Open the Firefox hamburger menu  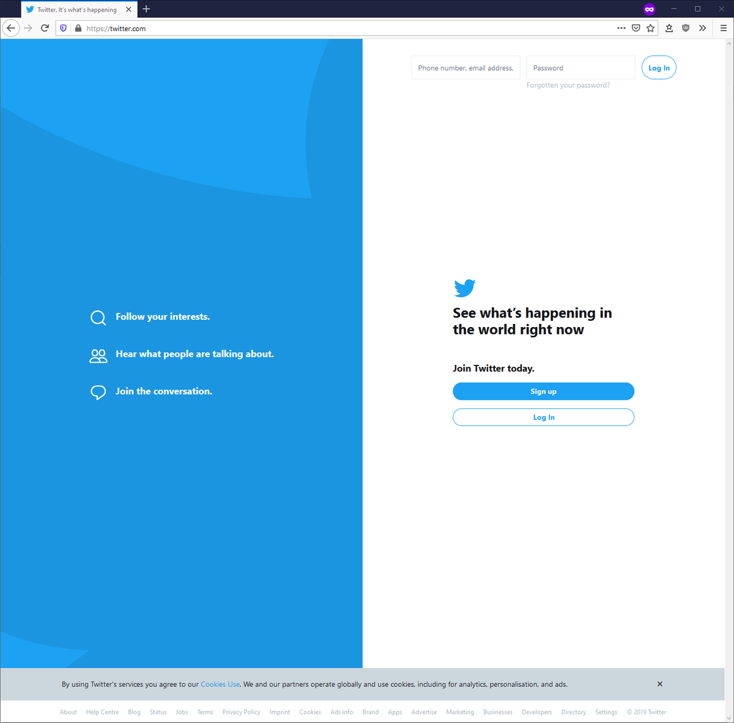[x=723, y=28]
